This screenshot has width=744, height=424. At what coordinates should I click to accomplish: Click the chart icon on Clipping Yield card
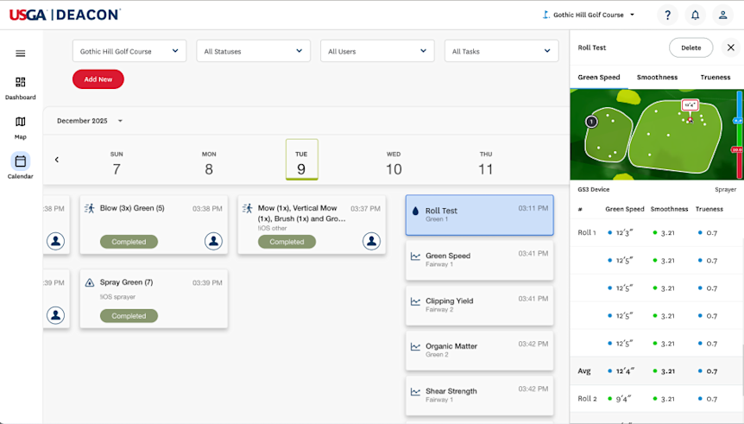416,301
